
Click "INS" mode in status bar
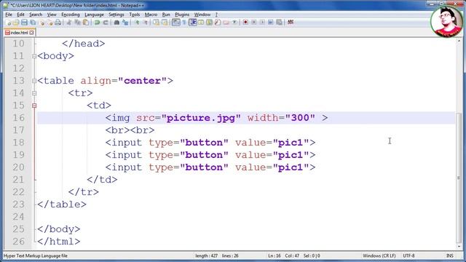[450, 255]
